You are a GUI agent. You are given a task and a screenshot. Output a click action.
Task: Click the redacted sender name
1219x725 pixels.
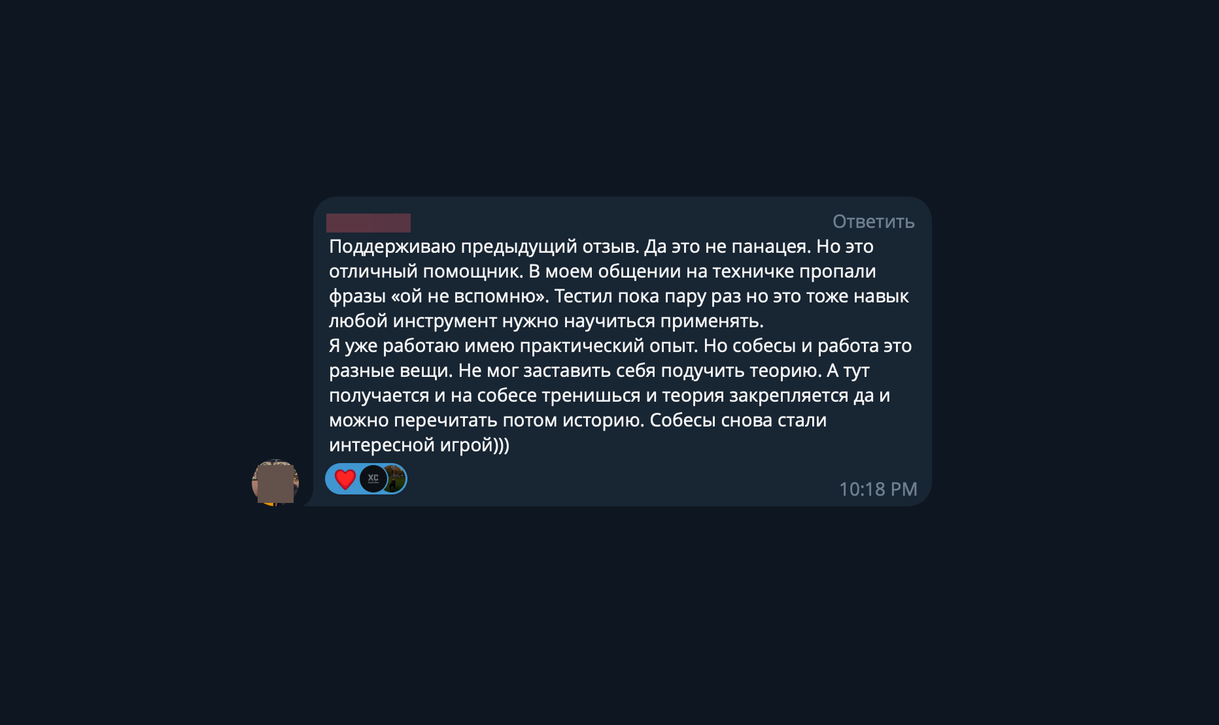tap(368, 223)
